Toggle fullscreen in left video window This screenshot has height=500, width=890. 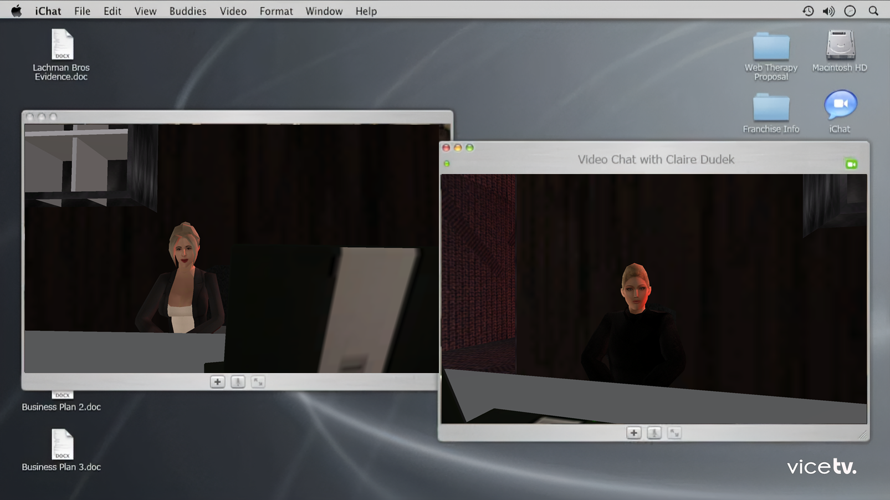pos(258,382)
